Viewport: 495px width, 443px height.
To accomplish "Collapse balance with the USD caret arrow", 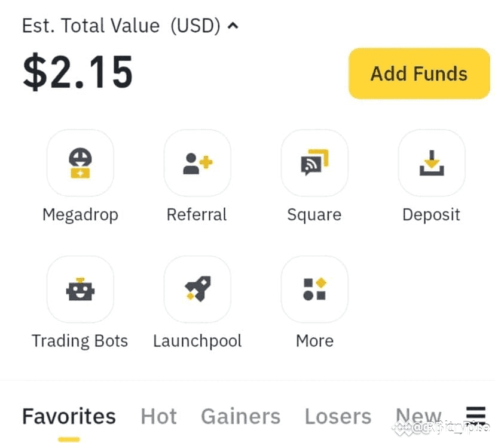I will pos(233,26).
